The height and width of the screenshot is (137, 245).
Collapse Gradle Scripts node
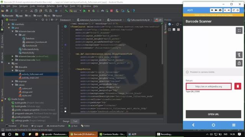pyautogui.click(x=5, y=99)
